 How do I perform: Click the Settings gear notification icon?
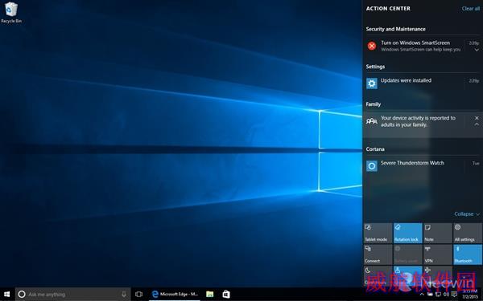click(x=372, y=83)
